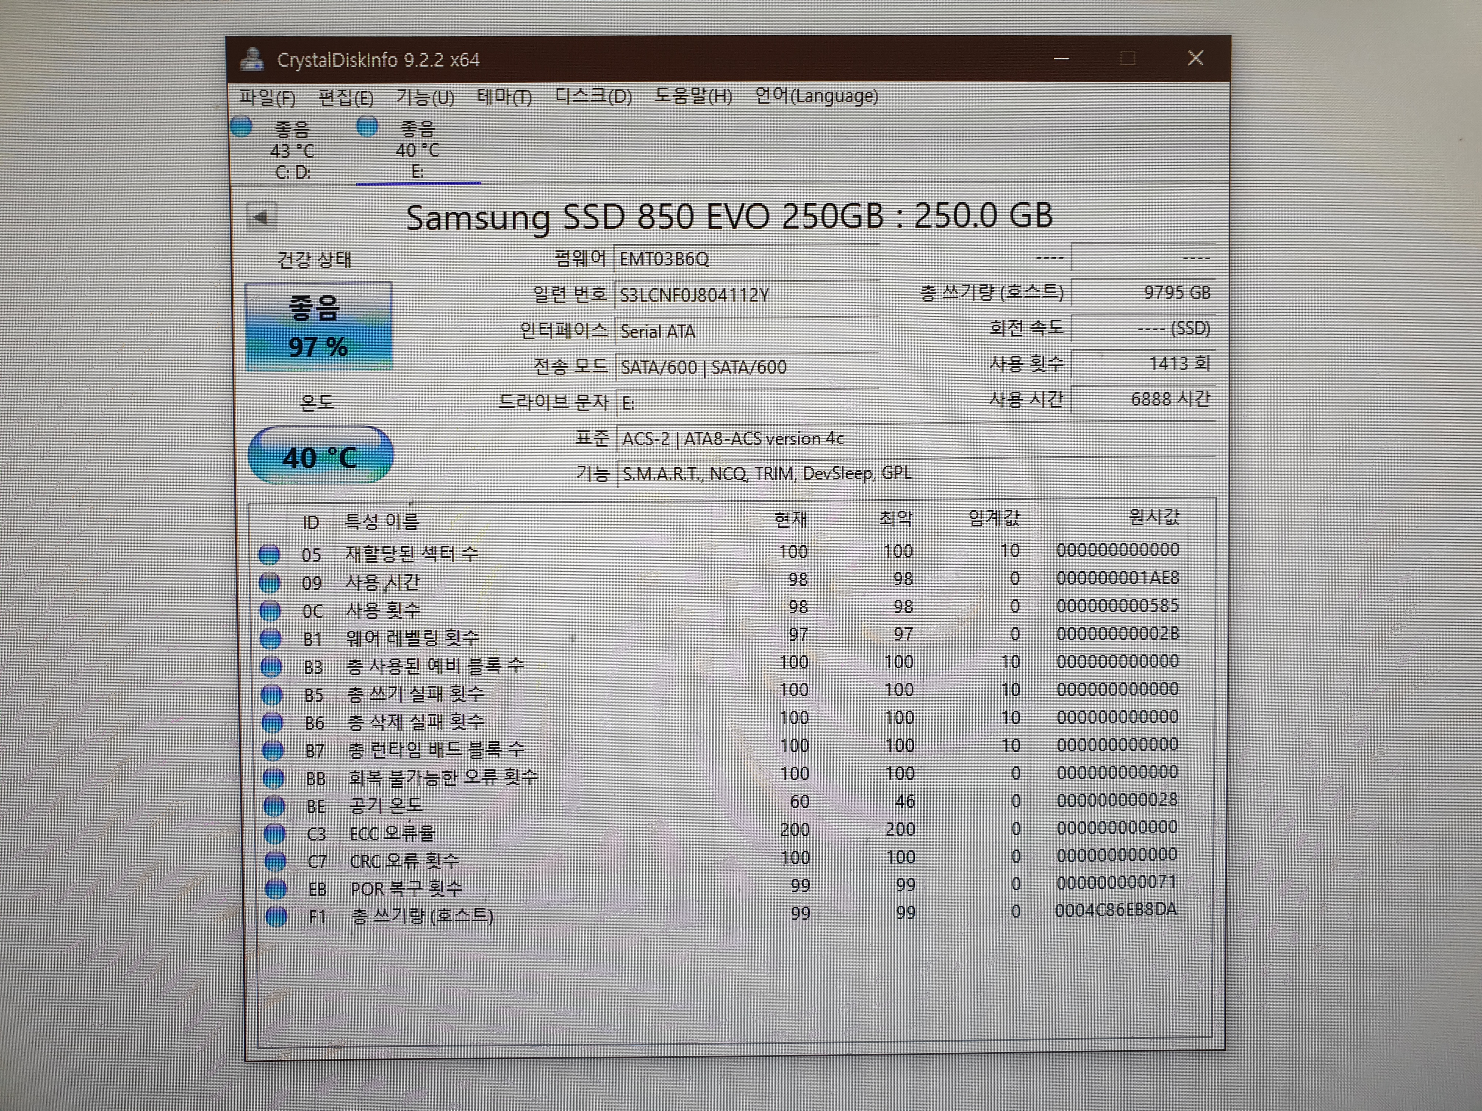The image size is (1482, 1111).
Task: Open the 파일(F) menu
Action: [x=267, y=98]
